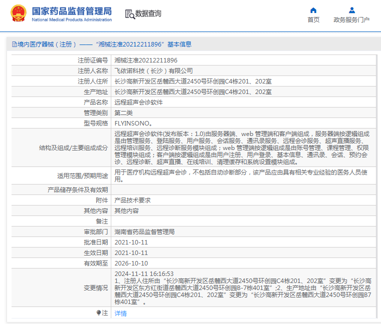Click the 管理类别 label
The width and height of the screenshot is (381, 324).
pos(96,113)
